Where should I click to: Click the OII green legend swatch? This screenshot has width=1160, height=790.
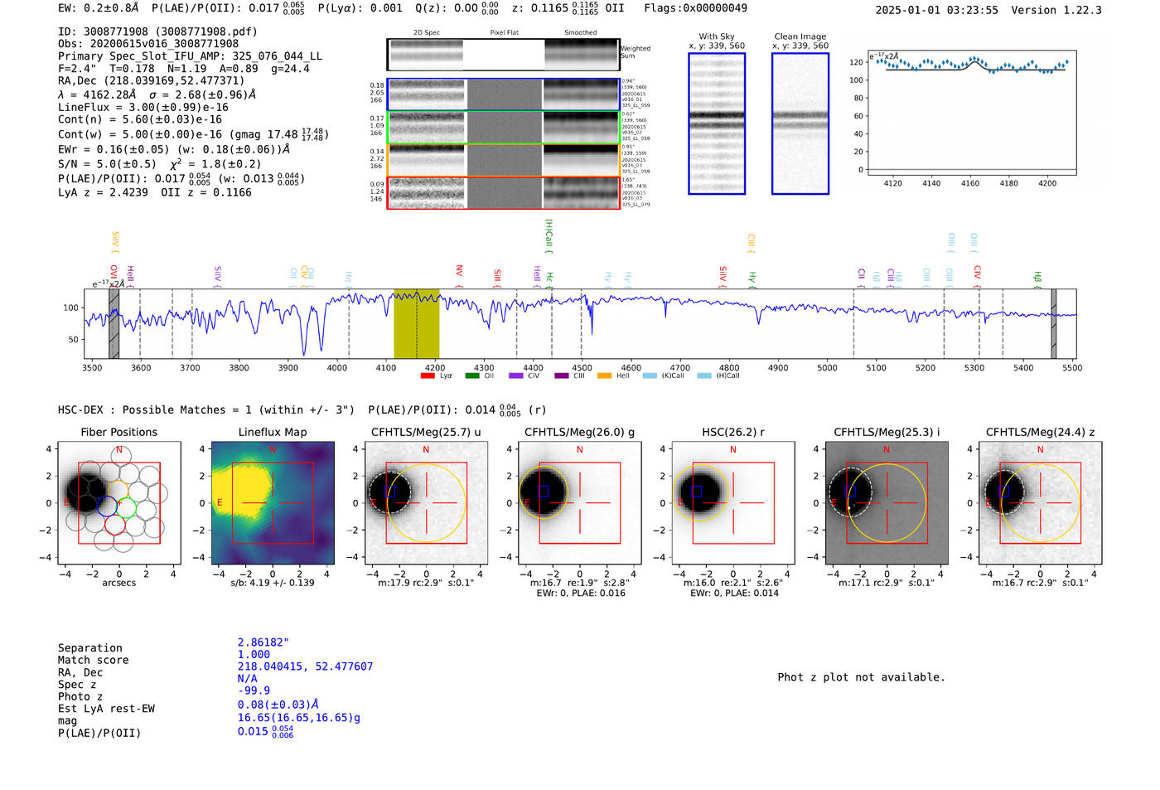coord(472,376)
